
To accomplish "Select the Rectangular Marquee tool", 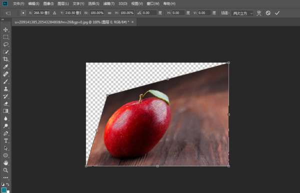I will [x=5, y=37].
